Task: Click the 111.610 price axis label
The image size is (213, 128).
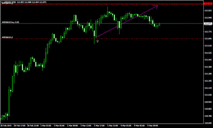Action: [208, 46]
